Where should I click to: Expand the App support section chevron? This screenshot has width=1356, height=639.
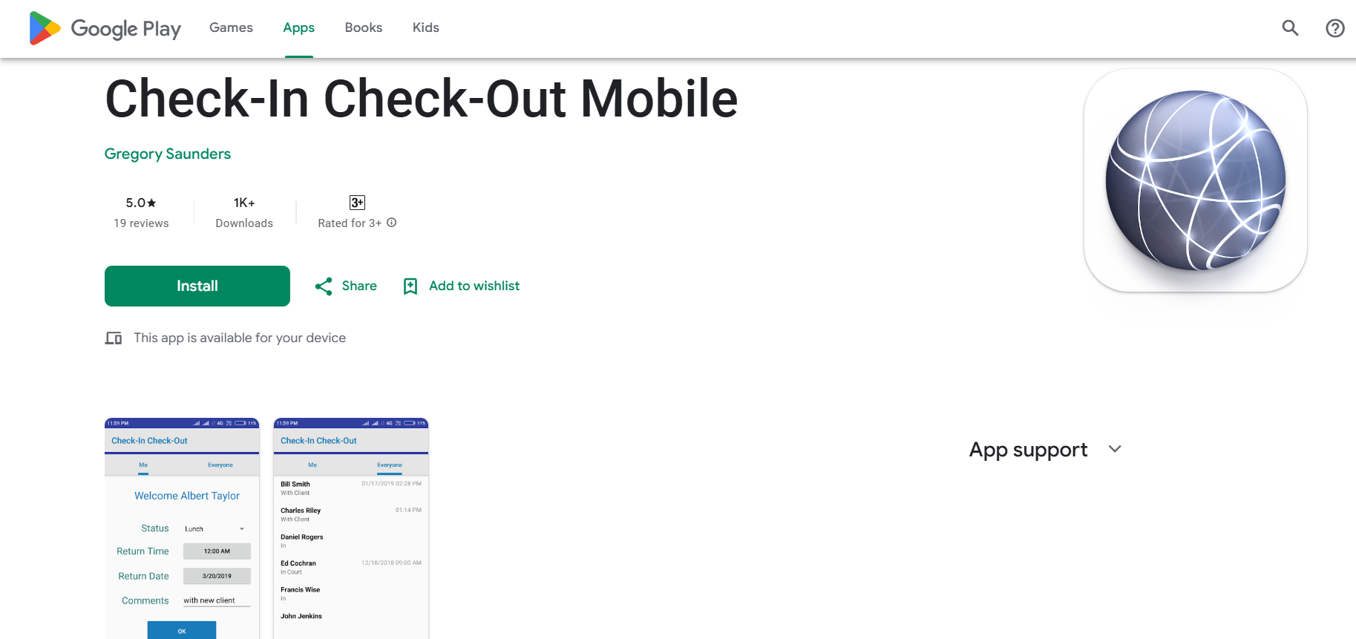(1115, 449)
